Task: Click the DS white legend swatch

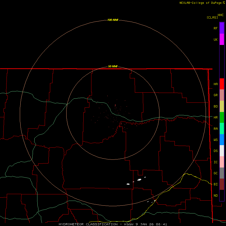Action: (222, 151)
